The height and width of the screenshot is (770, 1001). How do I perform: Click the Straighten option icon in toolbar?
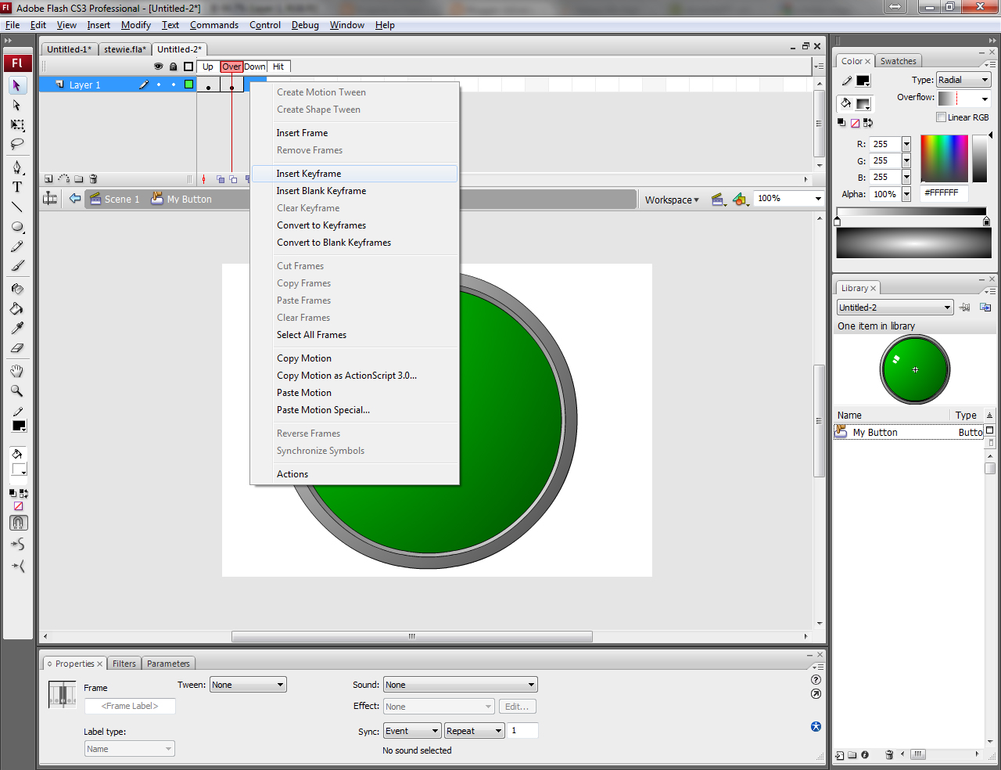click(x=17, y=566)
